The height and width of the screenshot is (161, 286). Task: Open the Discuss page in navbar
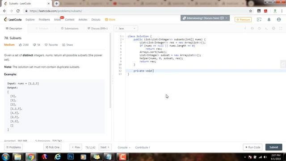pyautogui.click(x=96, y=20)
